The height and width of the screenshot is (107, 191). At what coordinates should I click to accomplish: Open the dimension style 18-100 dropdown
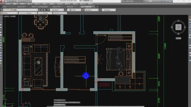[x=74, y=10]
